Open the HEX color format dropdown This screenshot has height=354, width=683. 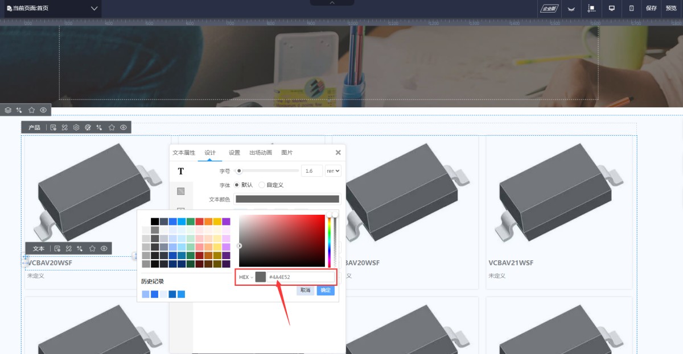click(246, 277)
